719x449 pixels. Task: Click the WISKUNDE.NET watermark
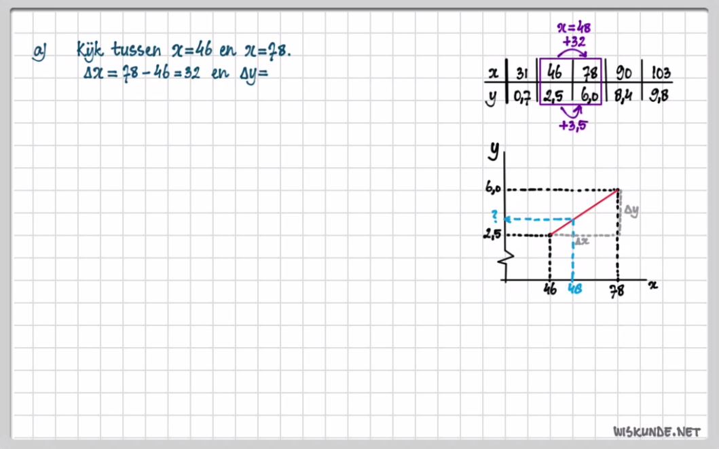[656, 431]
